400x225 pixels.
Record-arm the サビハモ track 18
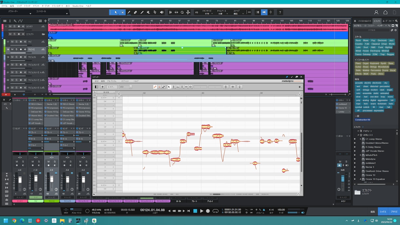[21, 50]
